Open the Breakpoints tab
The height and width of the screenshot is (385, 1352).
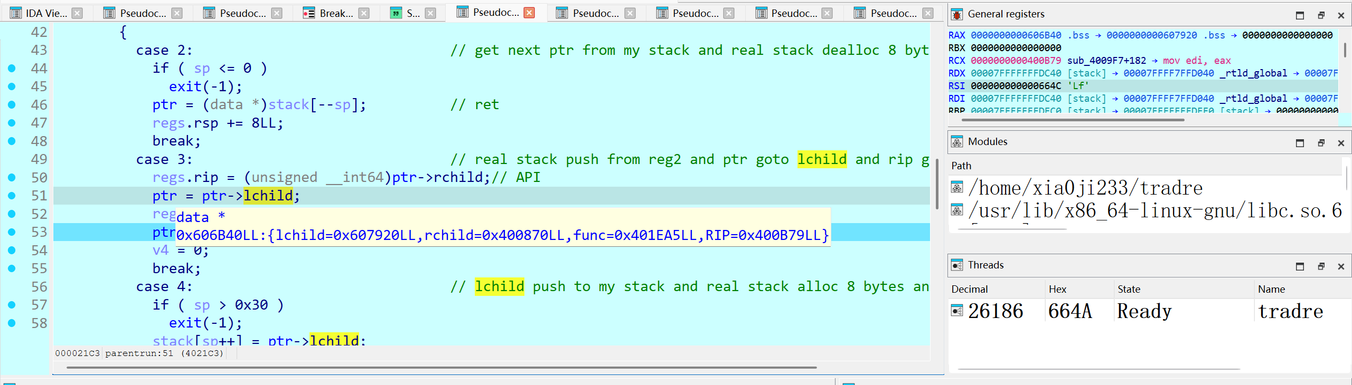click(336, 13)
